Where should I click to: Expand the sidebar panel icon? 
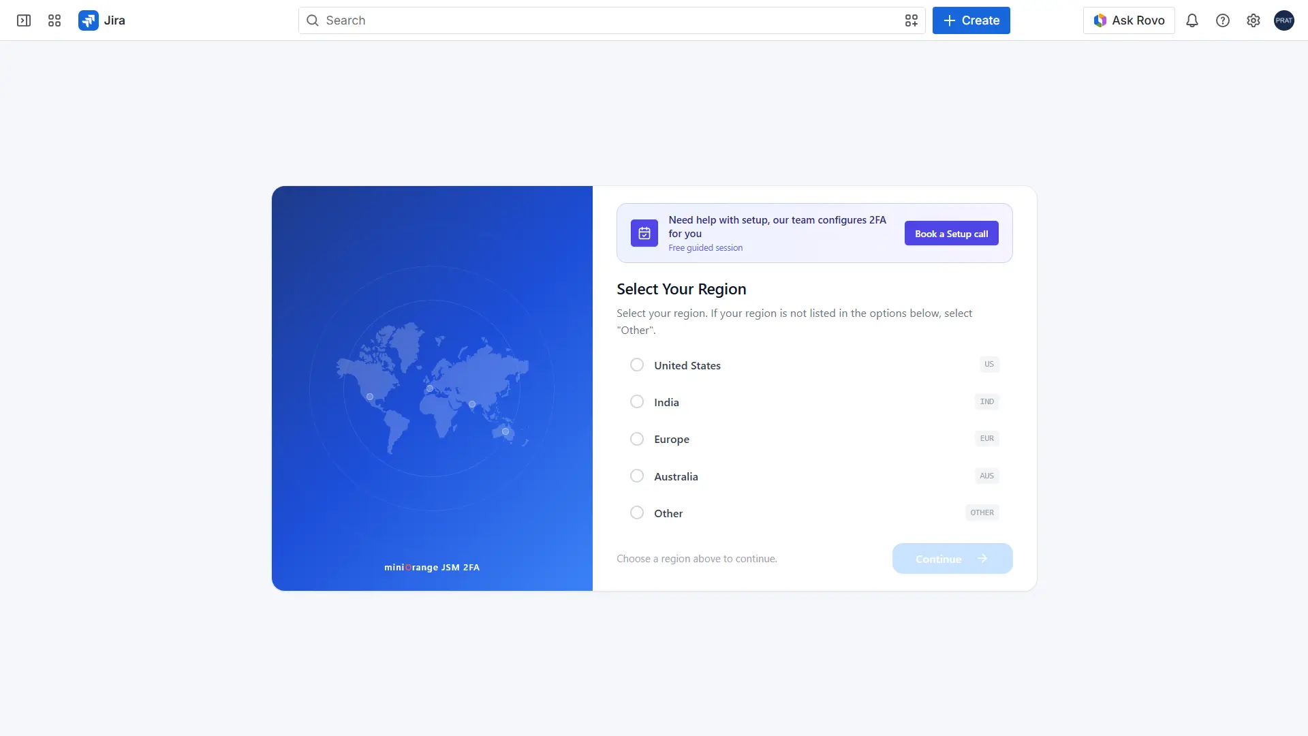(24, 20)
